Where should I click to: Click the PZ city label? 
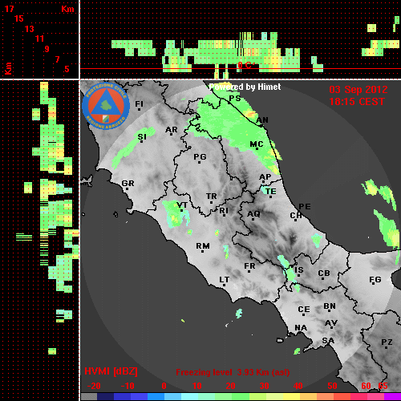coord(387,342)
